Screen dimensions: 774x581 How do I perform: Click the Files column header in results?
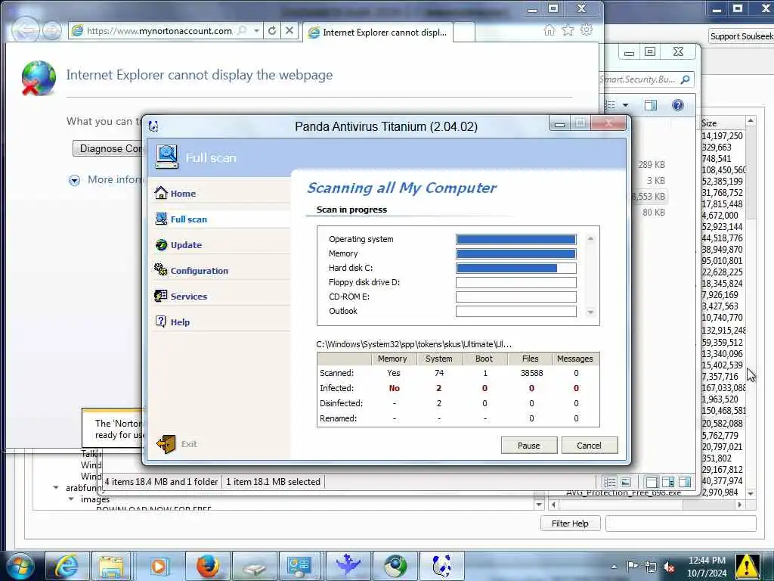pyautogui.click(x=530, y=359)
